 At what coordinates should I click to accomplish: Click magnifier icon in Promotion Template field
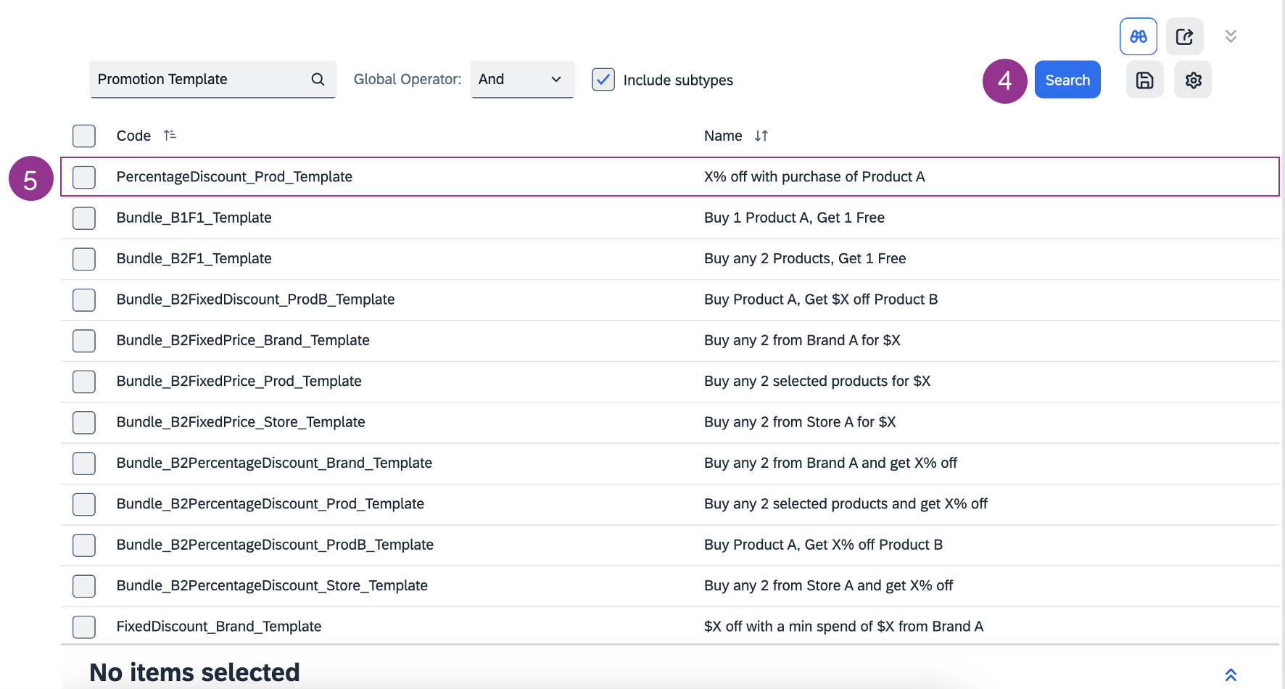318,79
